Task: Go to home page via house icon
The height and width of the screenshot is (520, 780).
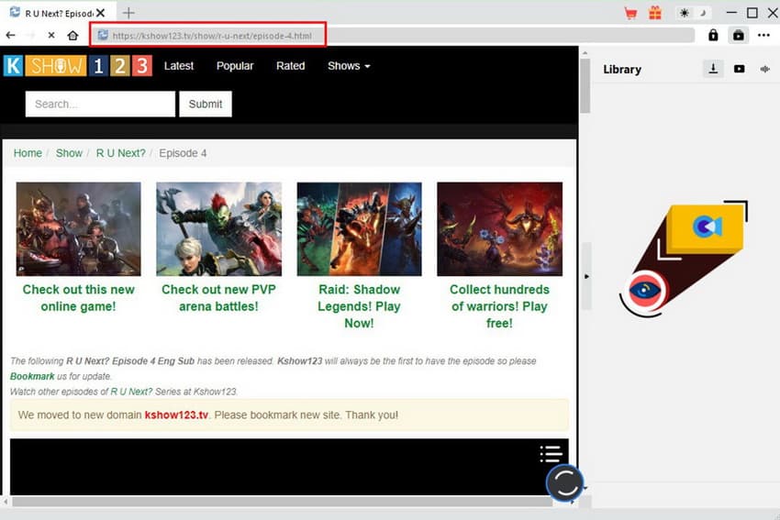Action: [72, 35]
